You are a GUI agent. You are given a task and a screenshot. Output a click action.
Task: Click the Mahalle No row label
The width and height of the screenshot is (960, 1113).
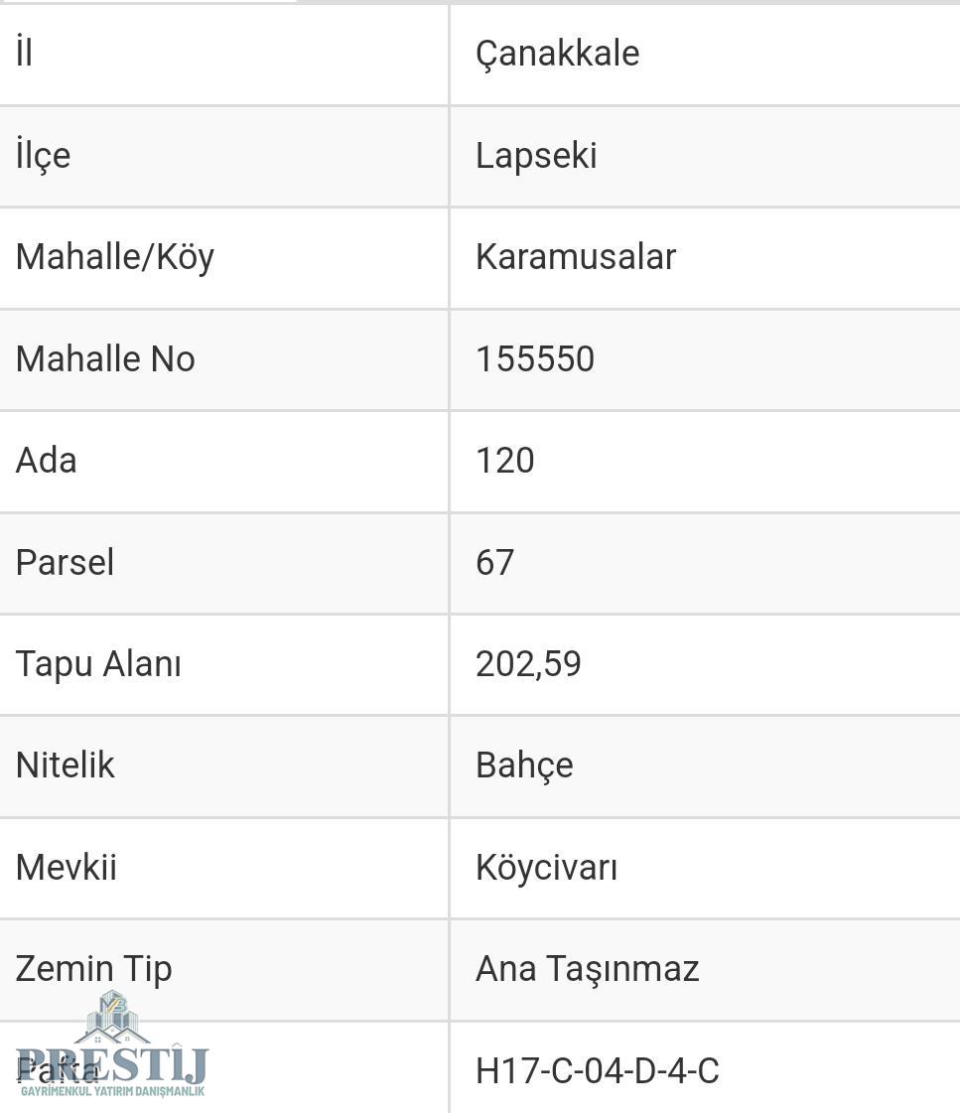(105, 358)
